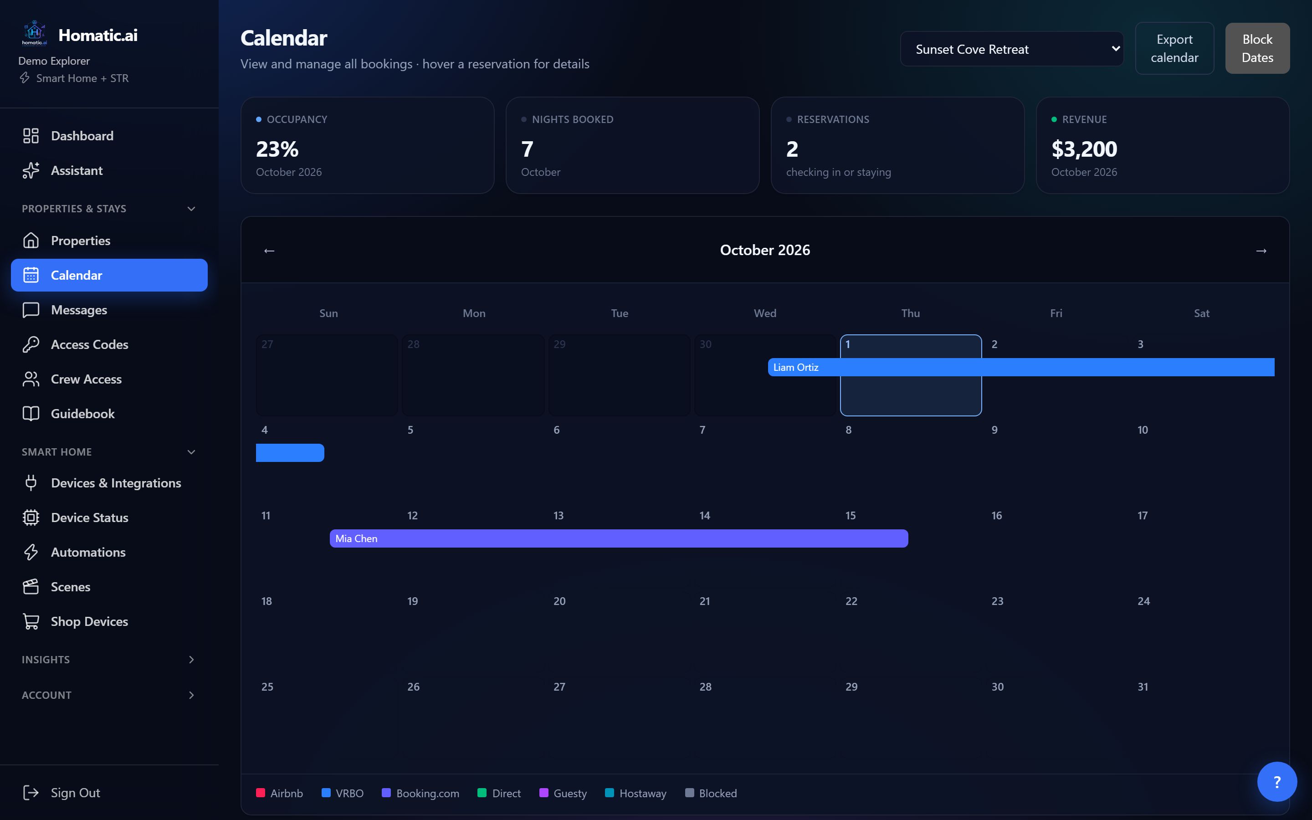Click the Occupancy 23% stat card
Viewport: 1312px width, 820px height.
click(368, 145)
